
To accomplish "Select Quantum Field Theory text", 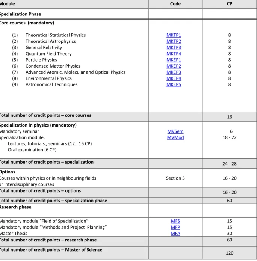I will pyautogui.click(x=48, y=54).
